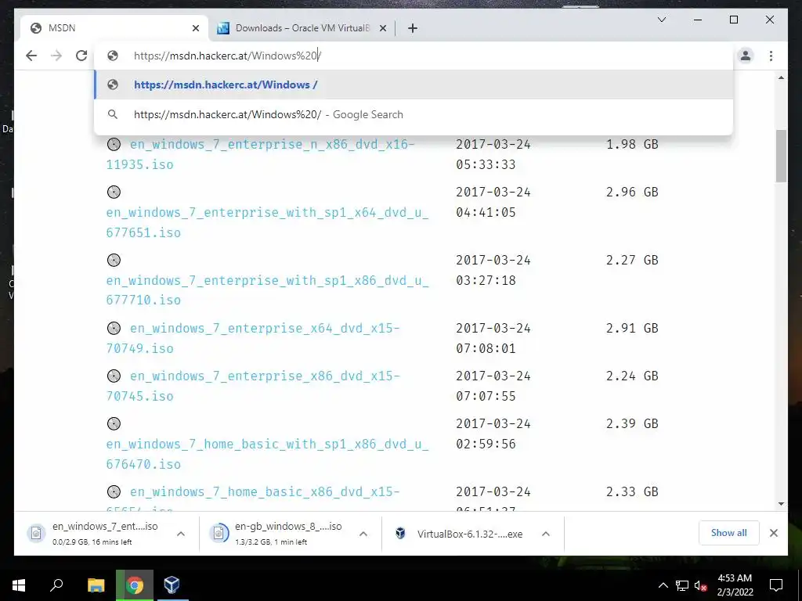This screenshot has height=601, width=802.
Task: Click the Chrome taskbar icon
Action: (135, 585)
